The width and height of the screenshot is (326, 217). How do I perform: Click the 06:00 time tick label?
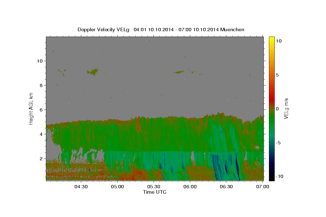(190, 187)
